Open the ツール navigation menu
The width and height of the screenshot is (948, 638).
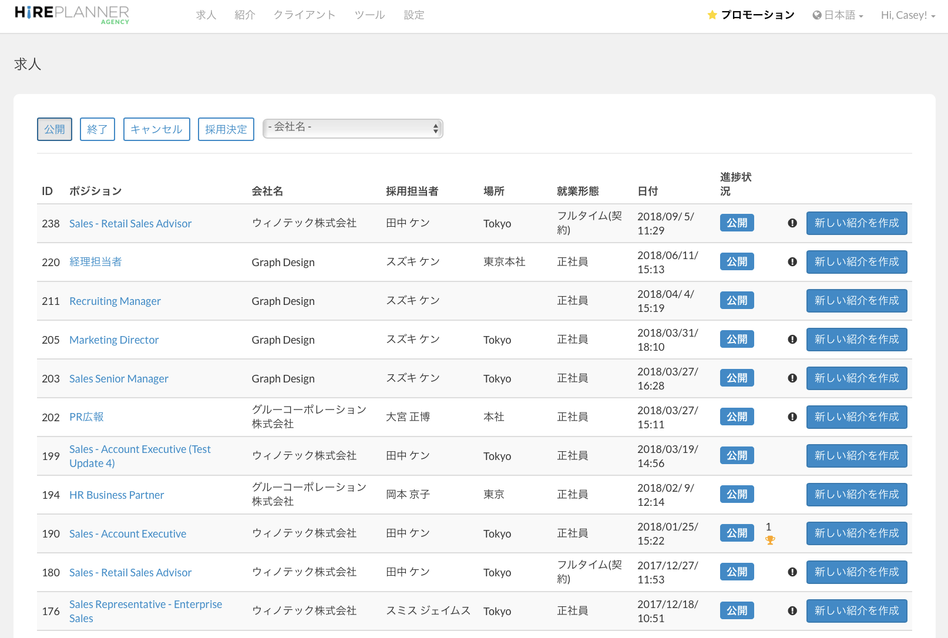click(x=369, y=15)
